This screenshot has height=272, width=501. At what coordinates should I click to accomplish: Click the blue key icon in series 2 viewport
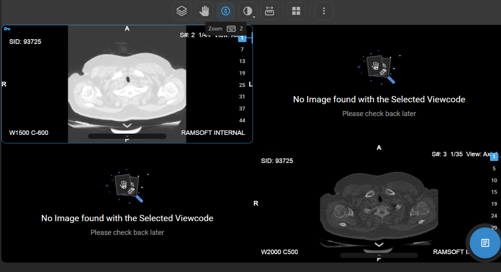point(7,29)
